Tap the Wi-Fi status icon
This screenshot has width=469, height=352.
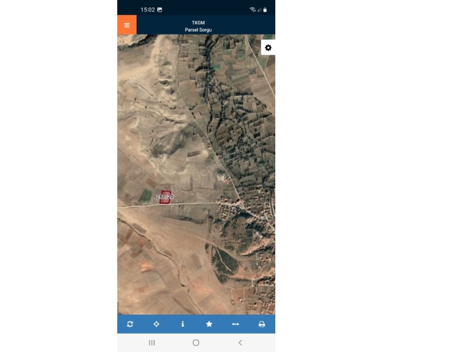pyautogui.click(x=252, y=10)
